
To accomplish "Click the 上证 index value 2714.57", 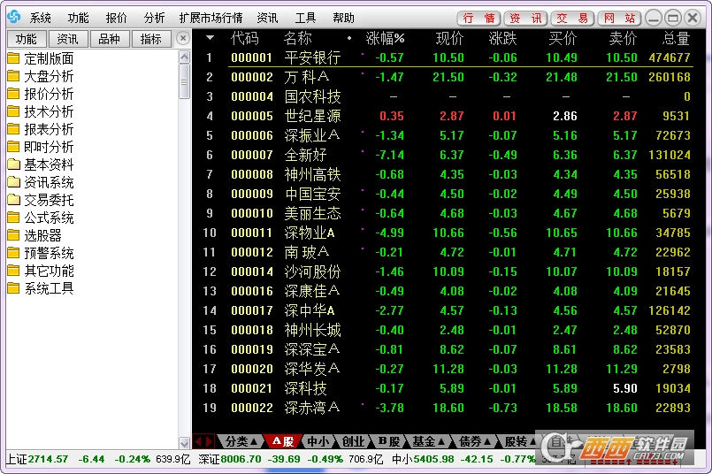I will click(48, 459).
